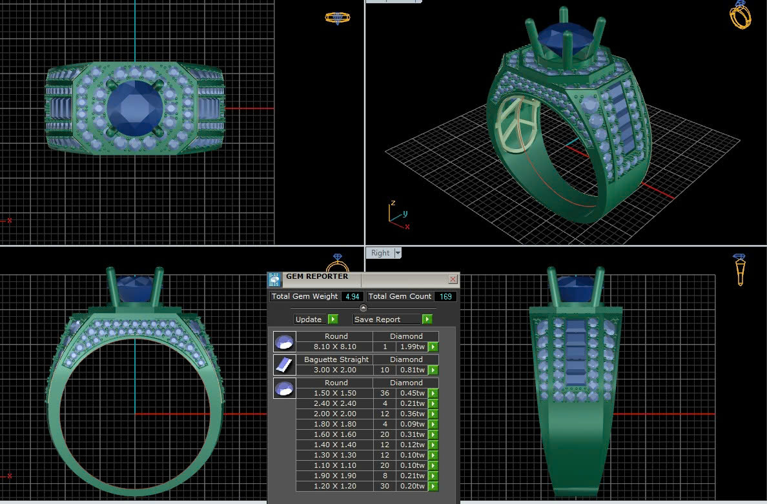Screen dimensions: 767x504
Task: Collapse the Gem Reporter header with the arrow
Action: (x=363, y=308)
